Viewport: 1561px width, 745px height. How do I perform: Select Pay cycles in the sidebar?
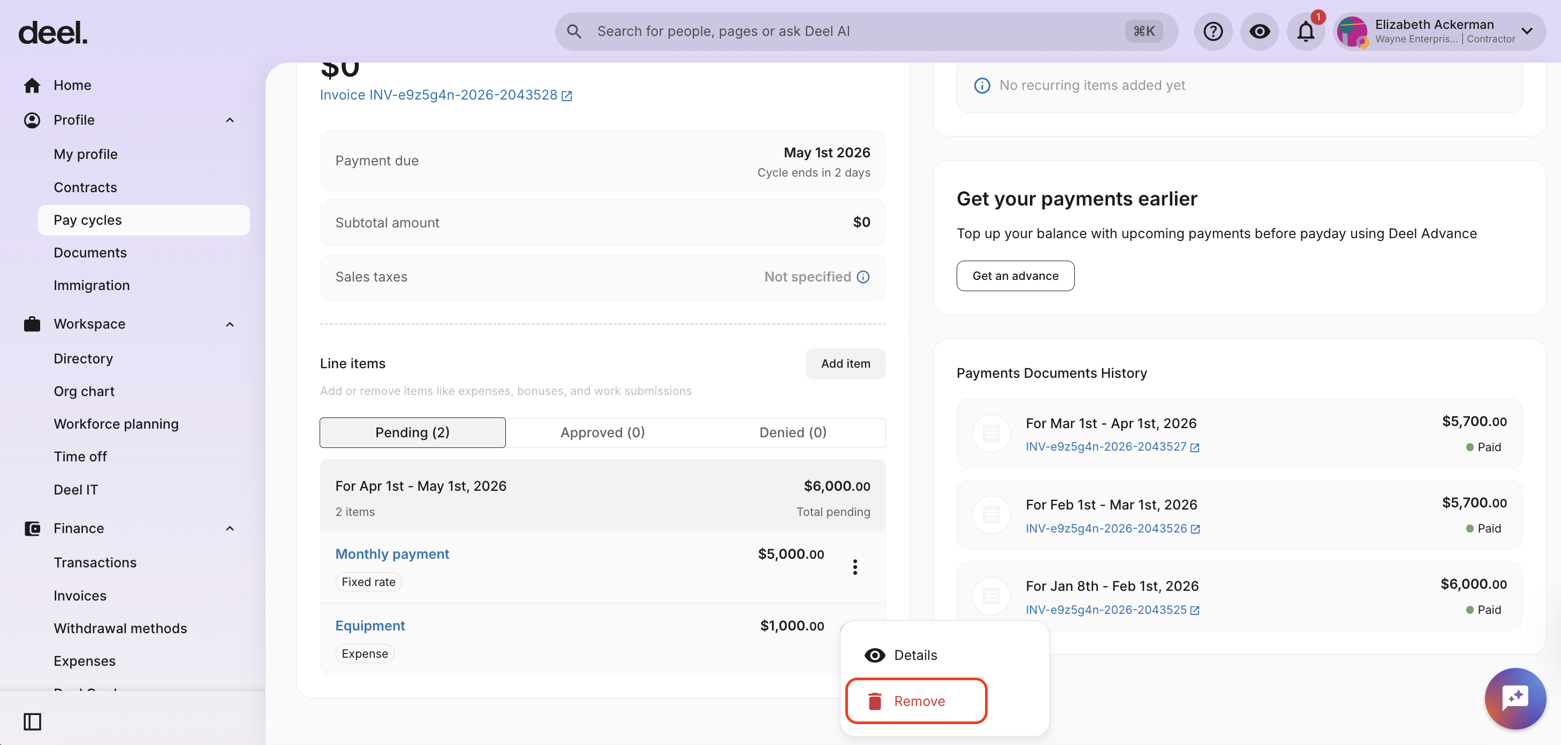(143, 220)
